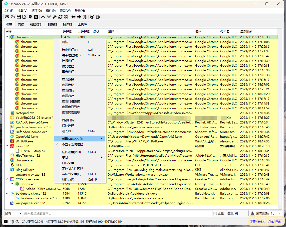Click the left arrow back toolbar icon

tap(73, 17)
